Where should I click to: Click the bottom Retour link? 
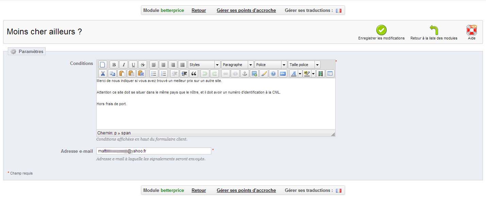pos(199,191)
